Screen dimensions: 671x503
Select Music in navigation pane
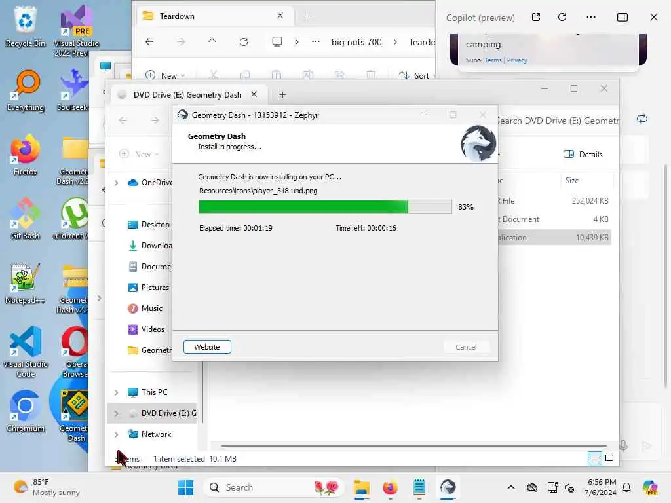point(145,308)
